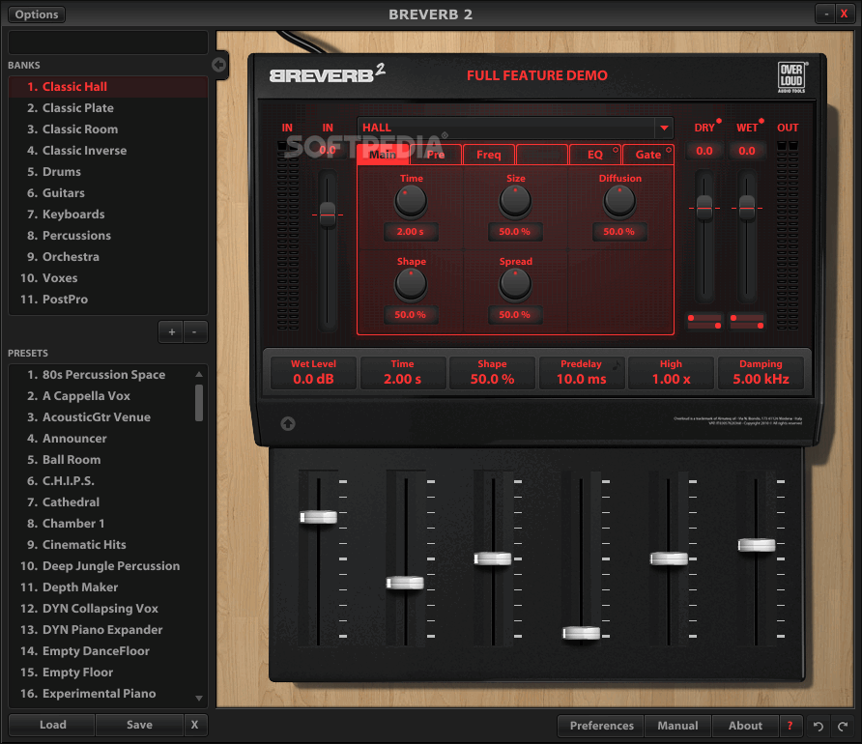862x744 pixels.
Task: Click the WET level fader handle
Action: [747, 208]
